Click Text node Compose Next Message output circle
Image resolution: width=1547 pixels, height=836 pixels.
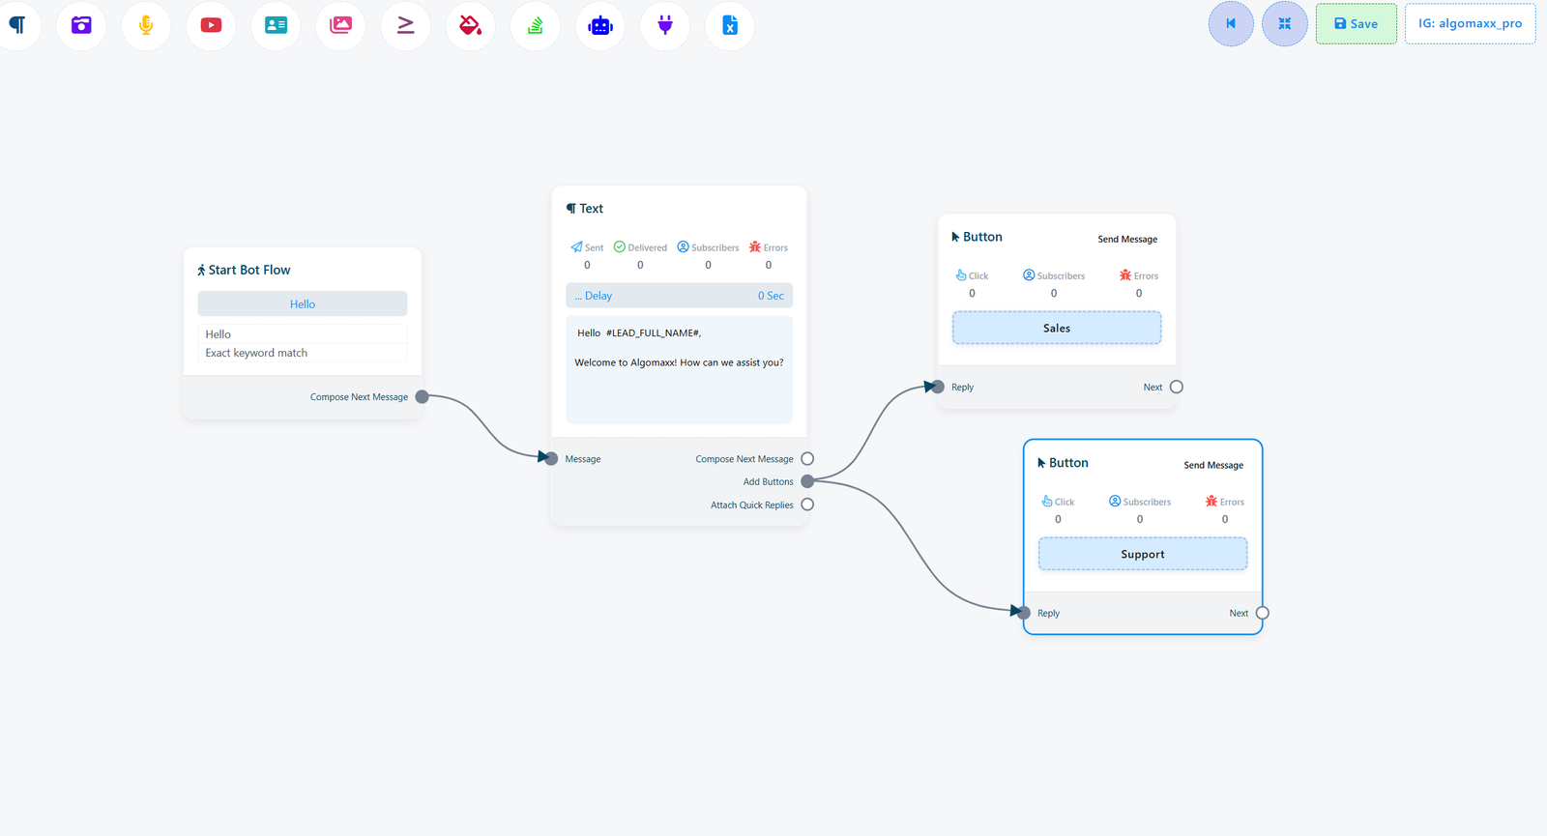pyautogui.click(x=807, y=458)
